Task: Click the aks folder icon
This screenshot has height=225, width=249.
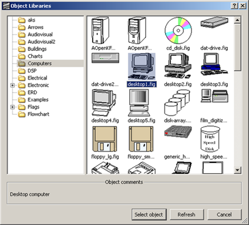Action: tap(22, 20)
